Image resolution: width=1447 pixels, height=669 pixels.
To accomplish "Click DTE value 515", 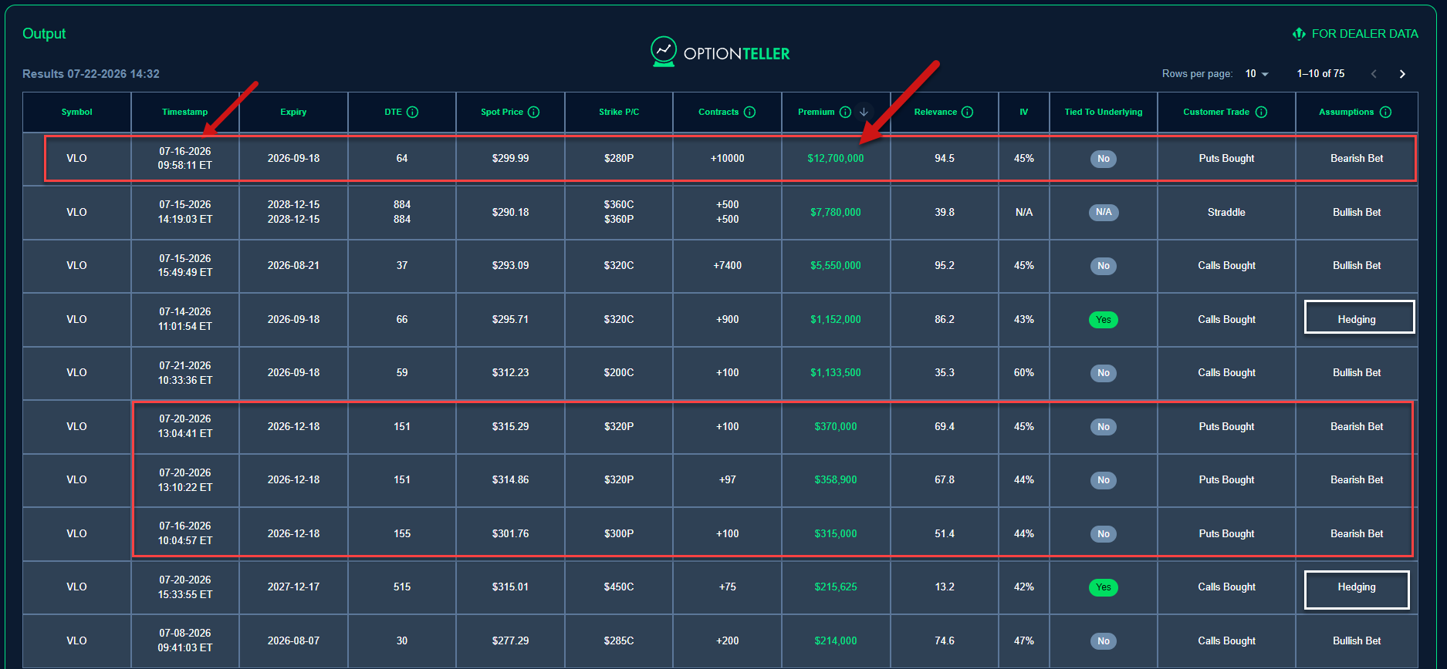I will (x=402, y=587).
